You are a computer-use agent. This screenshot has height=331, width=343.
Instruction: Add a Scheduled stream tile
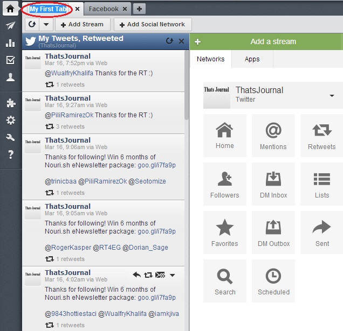[273, 281]
